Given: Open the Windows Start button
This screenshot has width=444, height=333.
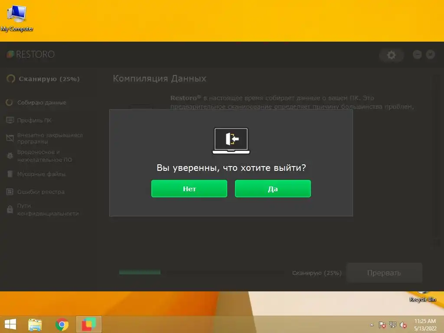Looking at the screenshot, I should [10, 324].
